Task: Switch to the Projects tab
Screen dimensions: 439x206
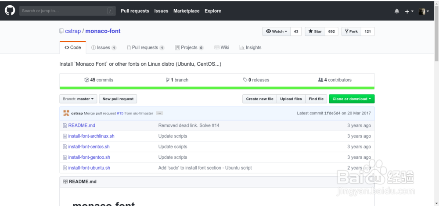Action: pos(189,47)
